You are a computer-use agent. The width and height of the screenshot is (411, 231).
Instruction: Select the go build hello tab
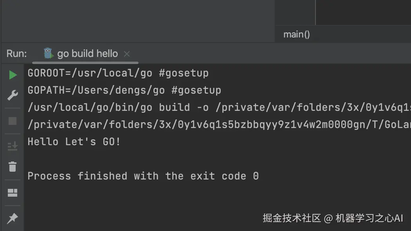(x=85, y=53)
